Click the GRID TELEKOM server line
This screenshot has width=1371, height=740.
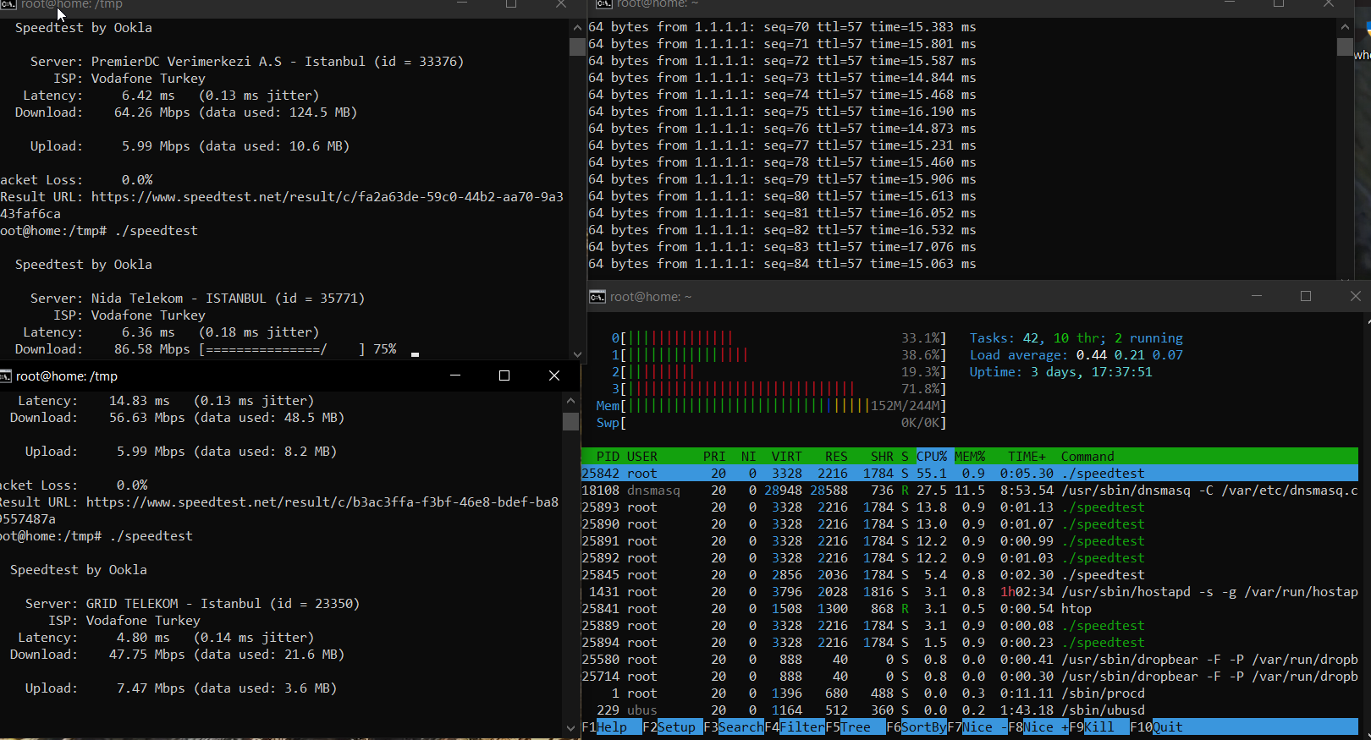coord(192,604)
